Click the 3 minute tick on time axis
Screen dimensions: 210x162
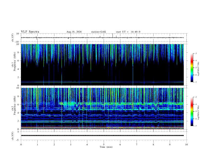coord(71,145)
